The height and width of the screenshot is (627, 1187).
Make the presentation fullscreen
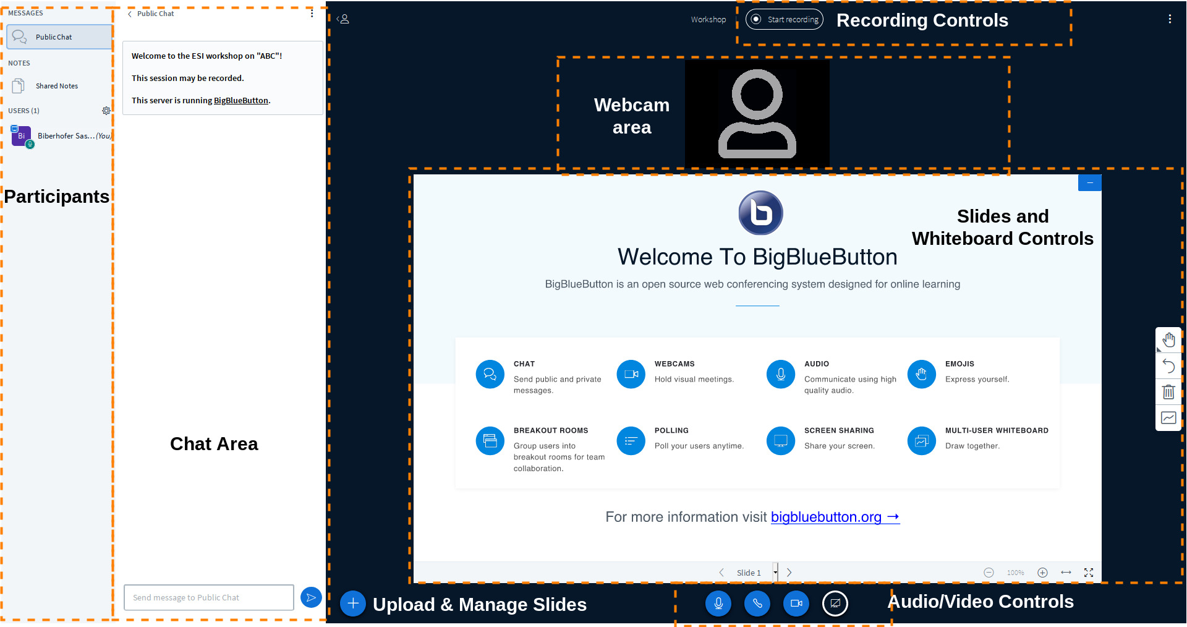point(1089,573)
